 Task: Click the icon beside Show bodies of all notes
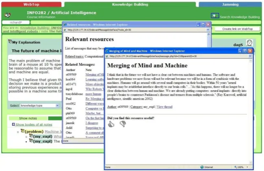click(x=13, y=124)
